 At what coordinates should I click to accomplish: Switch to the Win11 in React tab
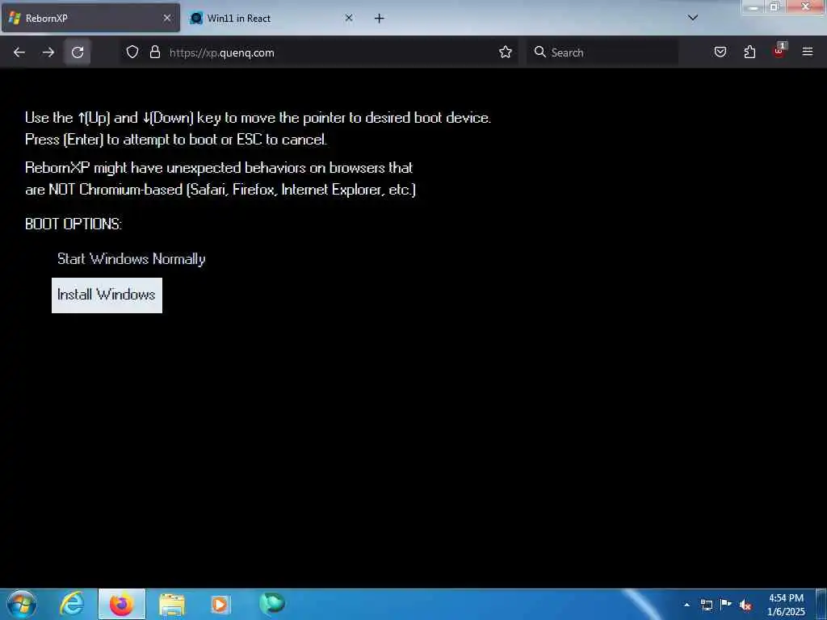pyautogui.click(x=271, y=19)
